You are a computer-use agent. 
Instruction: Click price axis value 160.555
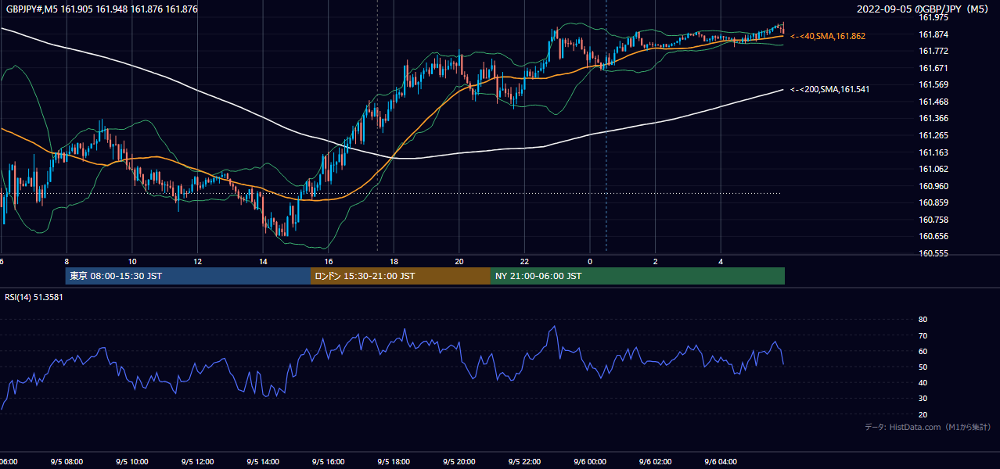pos(933,253)
